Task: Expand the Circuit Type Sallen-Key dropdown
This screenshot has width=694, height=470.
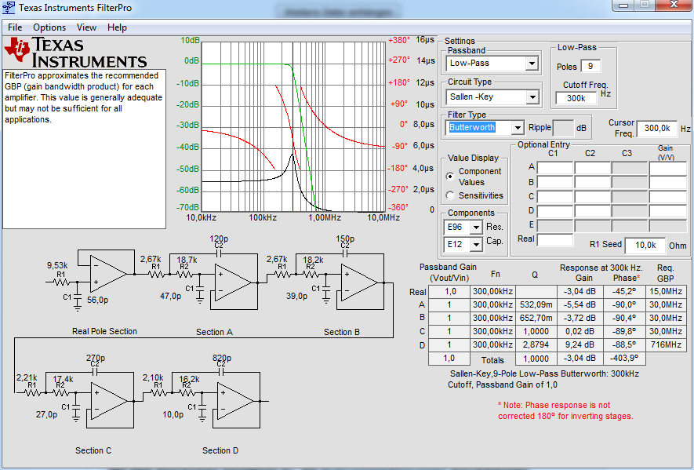Action: coord(532,97)
